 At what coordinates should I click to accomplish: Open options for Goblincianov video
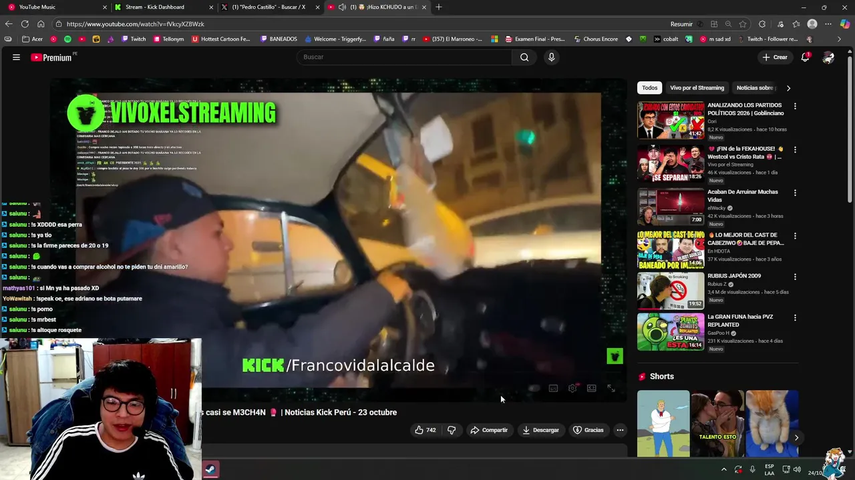[x=795, y=106]
